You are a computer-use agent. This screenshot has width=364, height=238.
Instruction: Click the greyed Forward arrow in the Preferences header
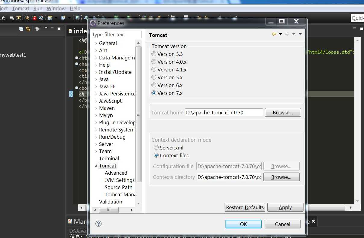287,34
